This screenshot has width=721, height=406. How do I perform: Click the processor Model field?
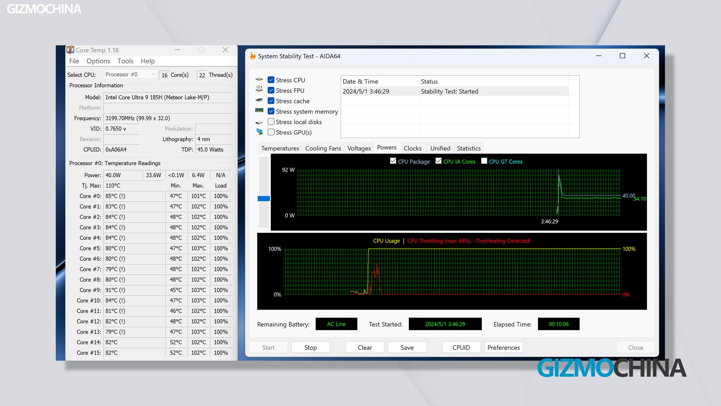click(x=167, y=97)
